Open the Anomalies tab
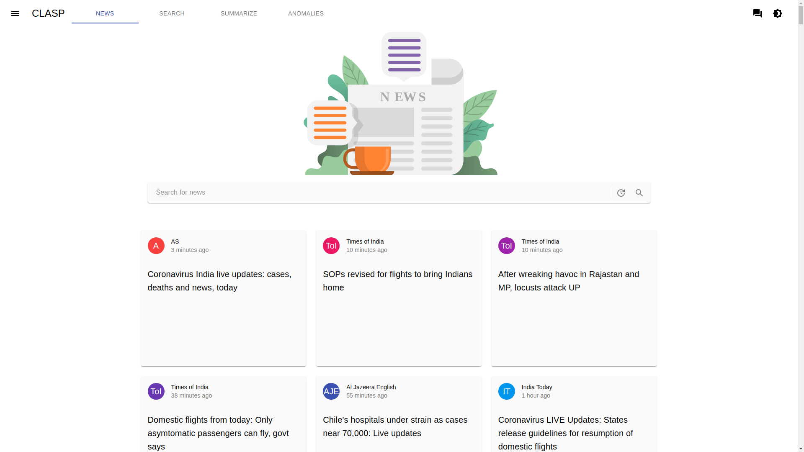Screen dimensions: 804x452 [306, 13]
